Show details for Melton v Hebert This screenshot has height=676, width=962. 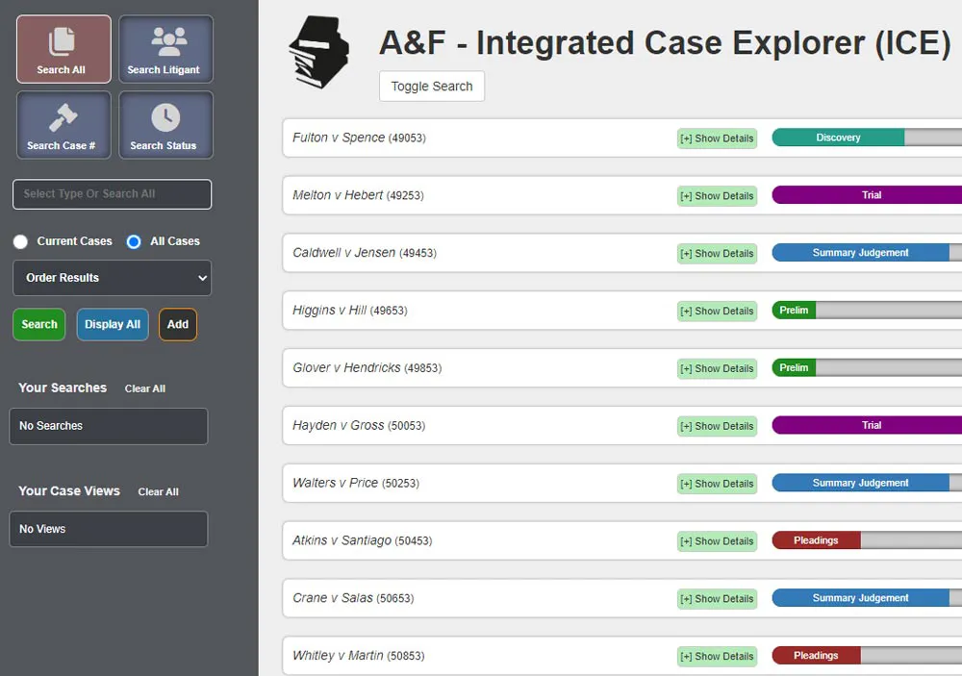coord(717,196)
